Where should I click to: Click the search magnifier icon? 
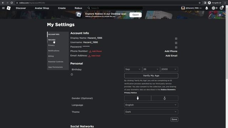pyautogui.click(x=89, y=8)
